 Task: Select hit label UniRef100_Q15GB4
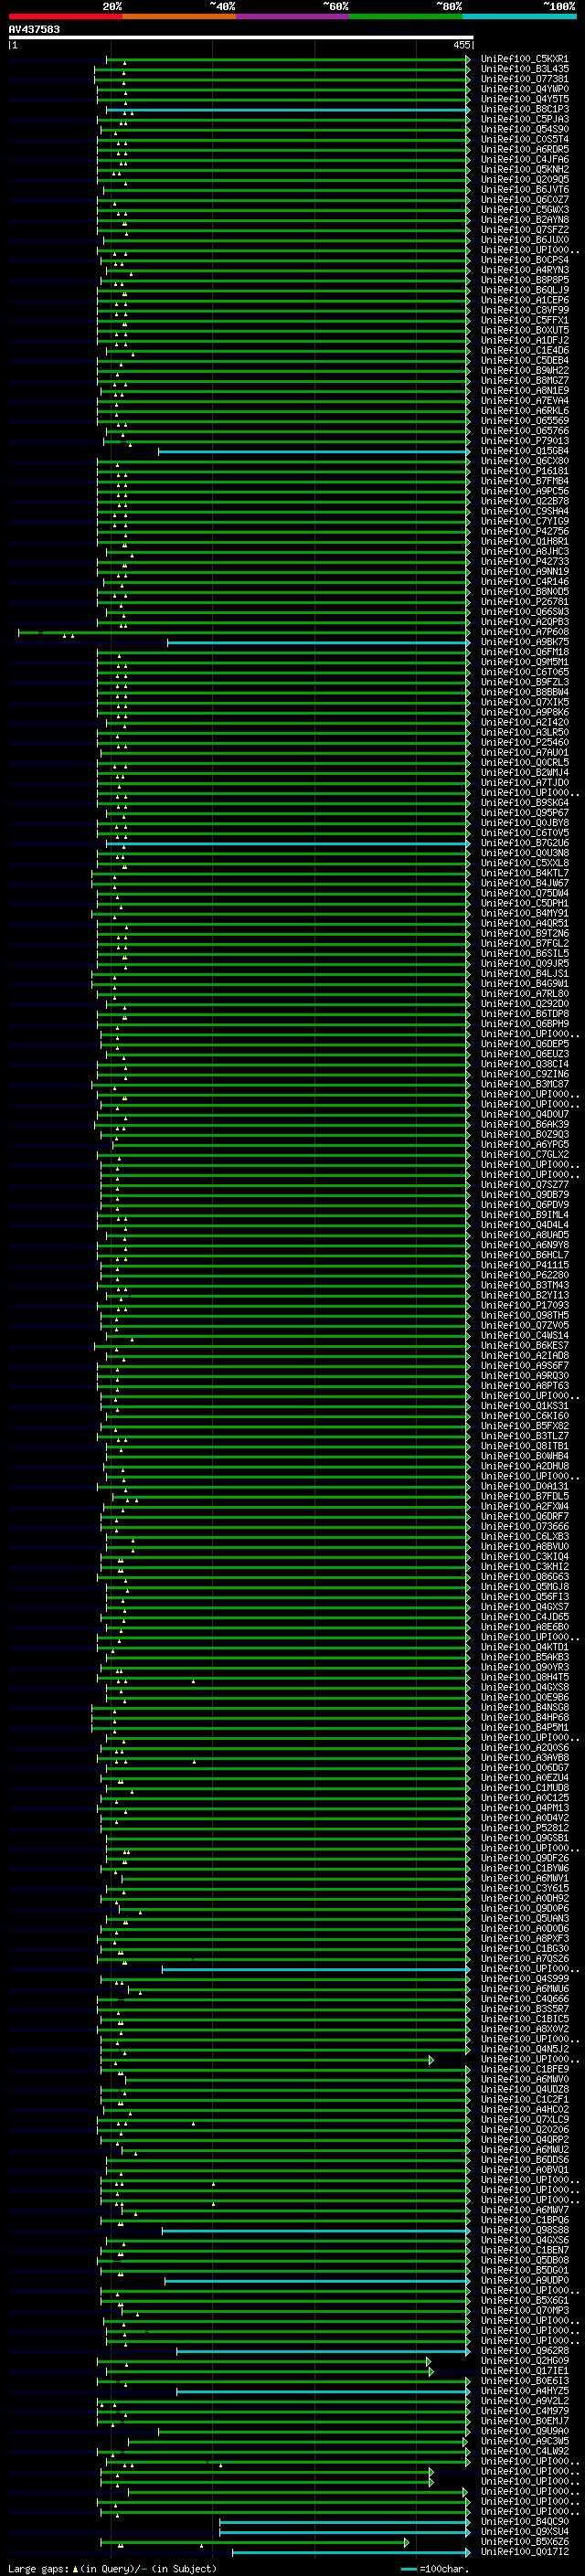(524, 451)
